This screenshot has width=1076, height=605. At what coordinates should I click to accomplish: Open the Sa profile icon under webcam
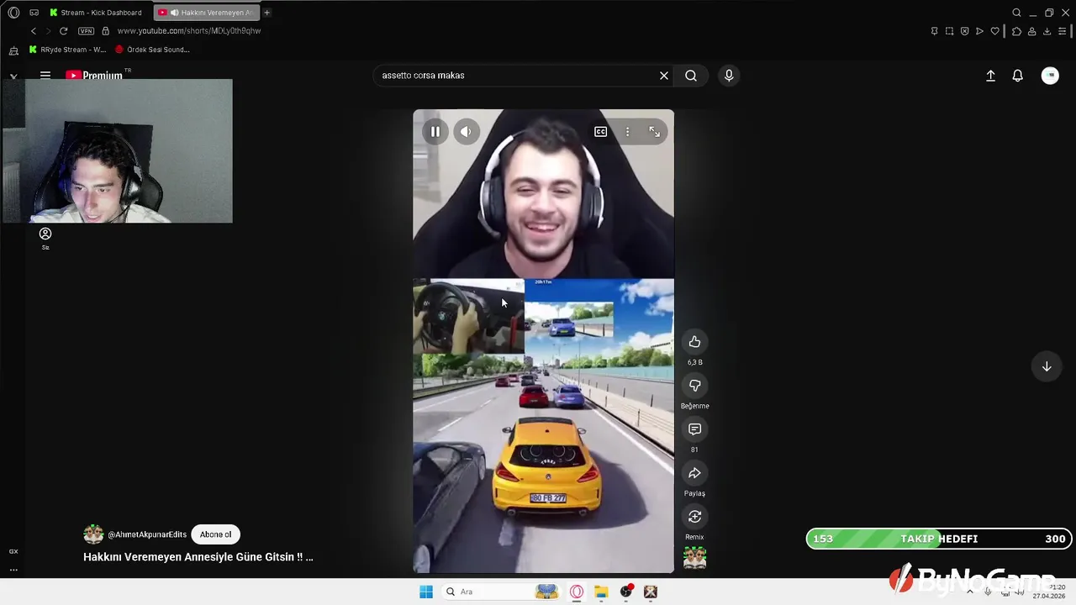pyautogui.click(x=45, y=234)
